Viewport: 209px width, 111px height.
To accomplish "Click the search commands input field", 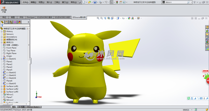I will point(176,2).
